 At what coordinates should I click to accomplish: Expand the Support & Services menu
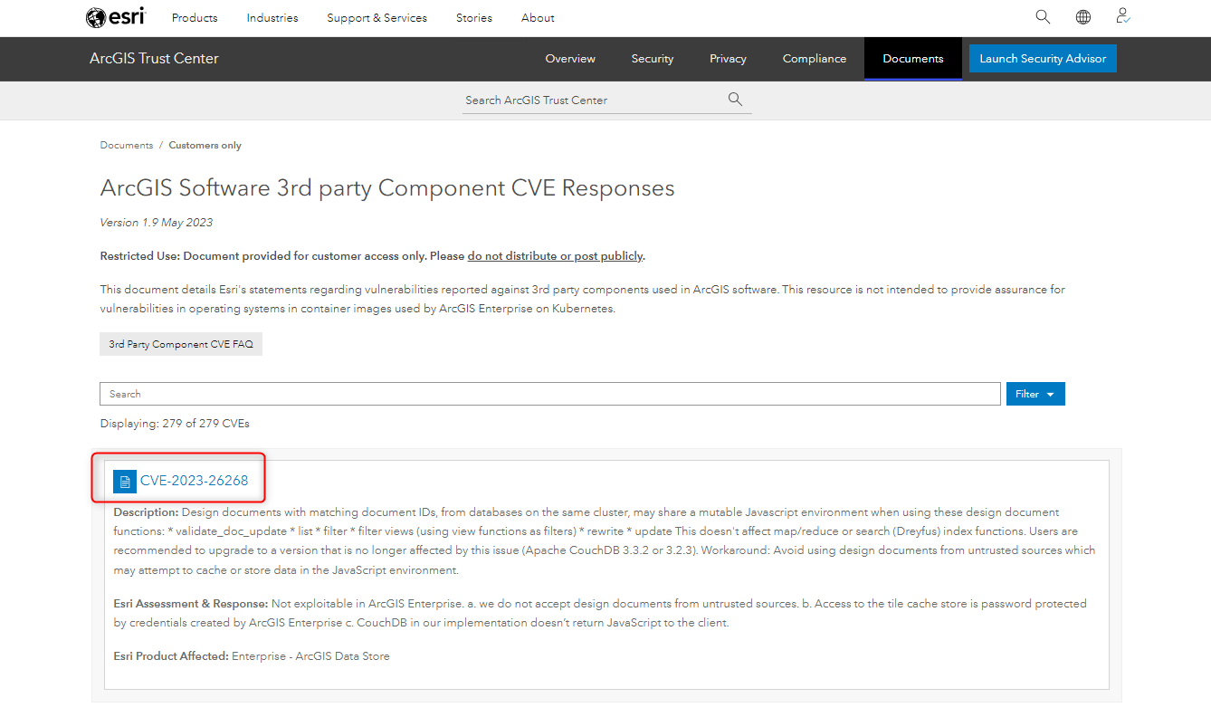[x=377, y=18]
